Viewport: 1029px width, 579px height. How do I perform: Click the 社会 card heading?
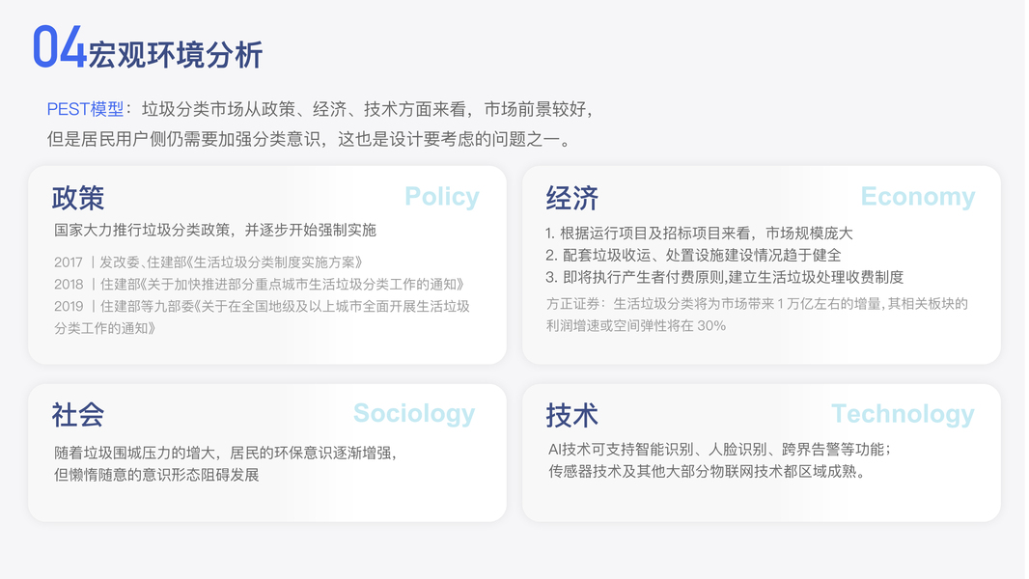77,415
